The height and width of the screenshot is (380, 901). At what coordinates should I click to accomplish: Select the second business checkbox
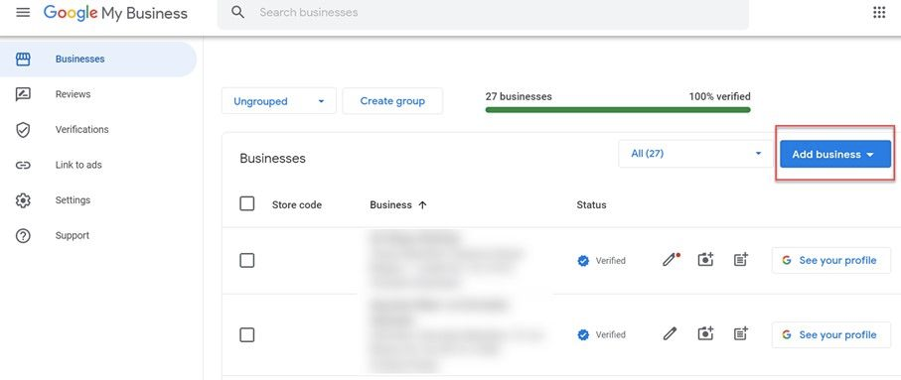pyautogui.click(x=247, y=334)
